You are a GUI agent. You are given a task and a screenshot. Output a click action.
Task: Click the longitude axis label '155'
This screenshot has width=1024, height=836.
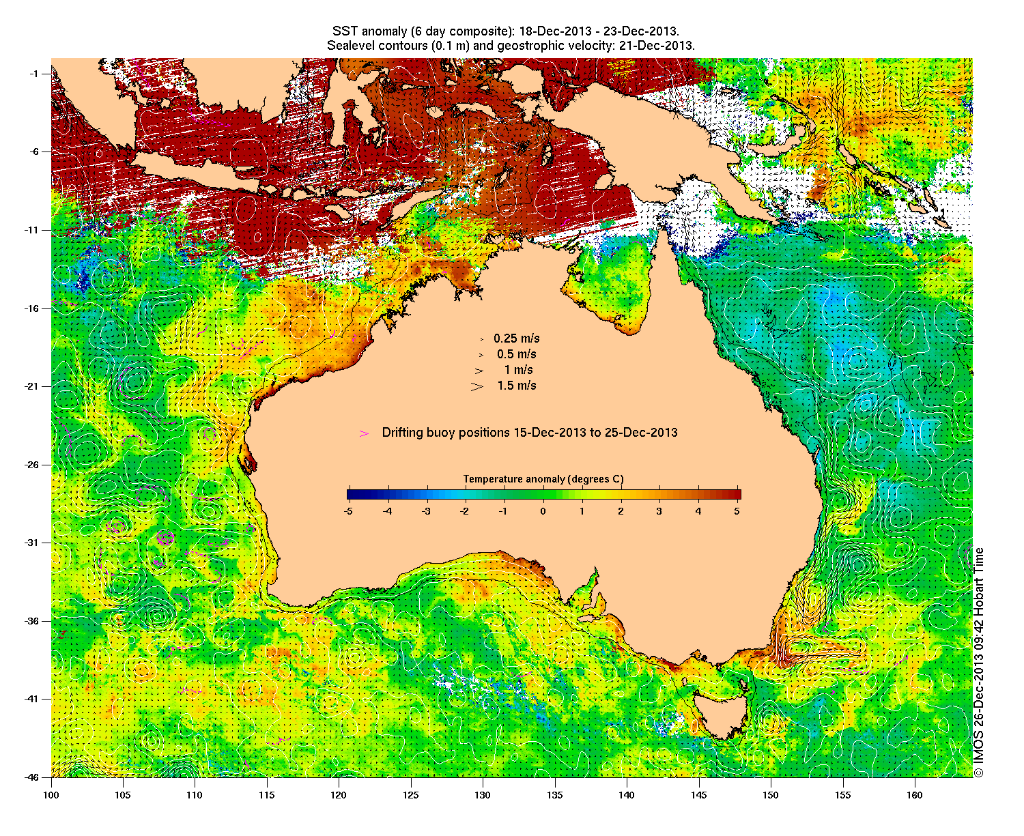click(x=843, y=795)
